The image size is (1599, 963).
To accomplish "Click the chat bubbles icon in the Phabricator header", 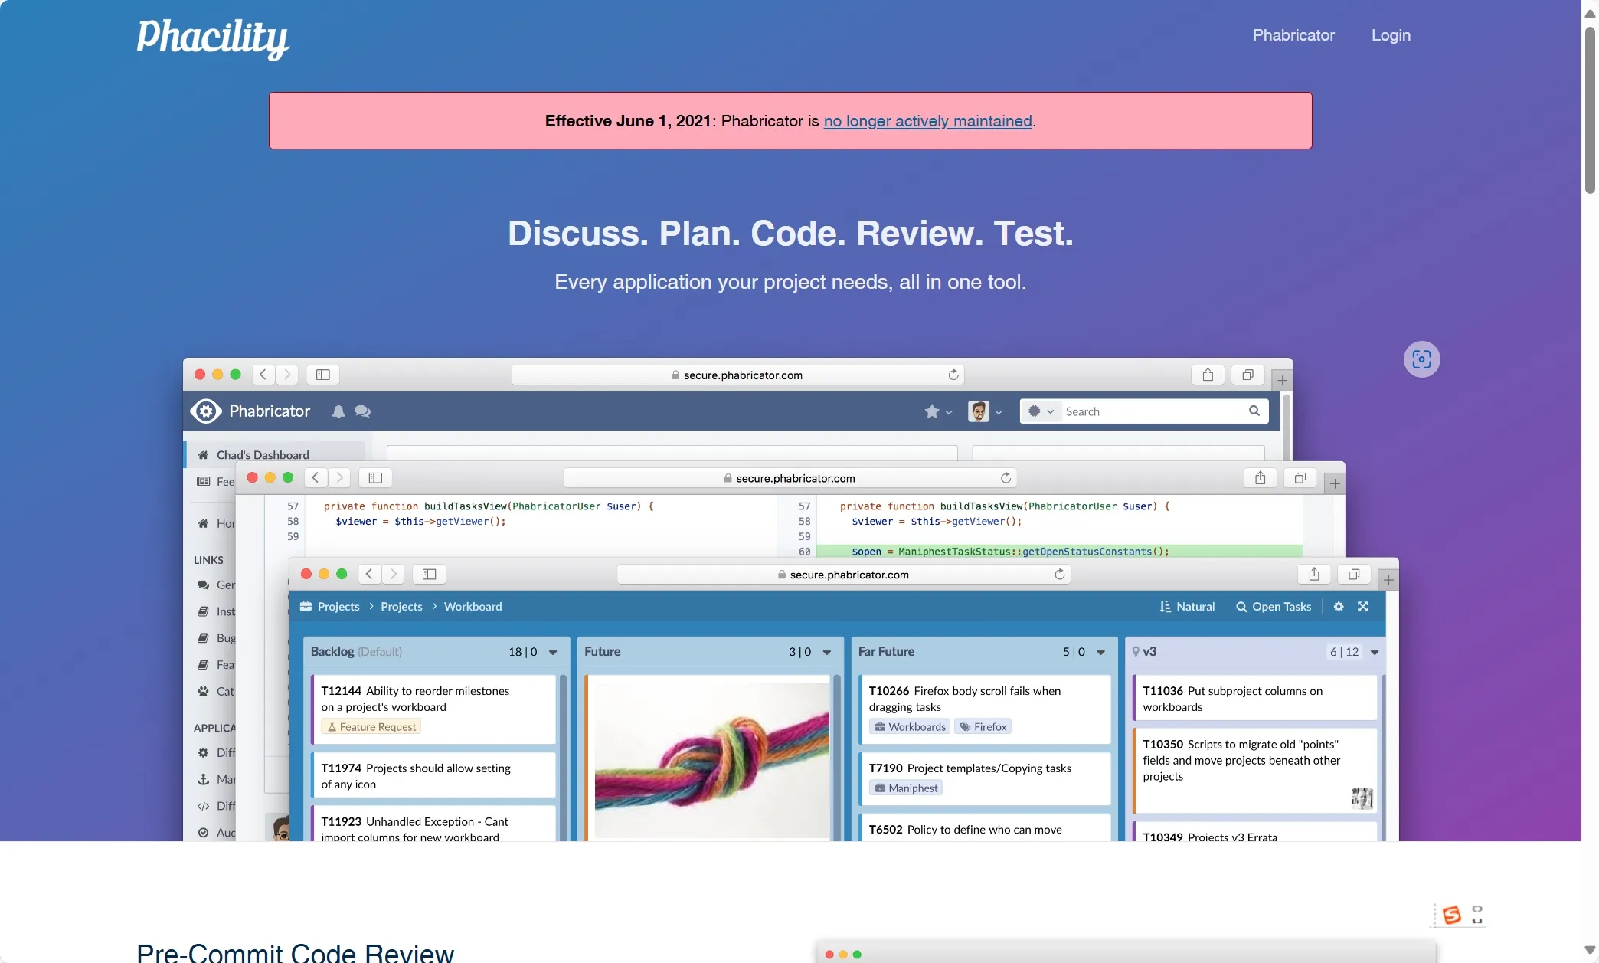I will click(363, 411).
